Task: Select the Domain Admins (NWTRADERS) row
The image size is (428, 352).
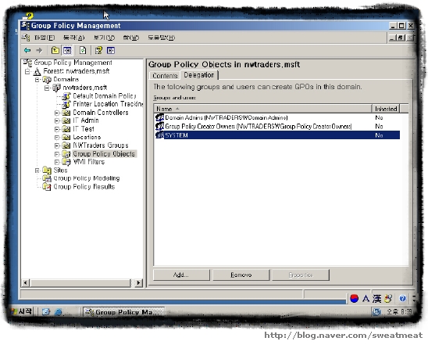Action: (x=277, y=117)
